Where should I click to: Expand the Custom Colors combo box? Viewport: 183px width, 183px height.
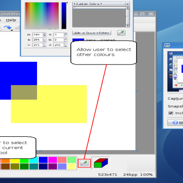pos(101,4)
